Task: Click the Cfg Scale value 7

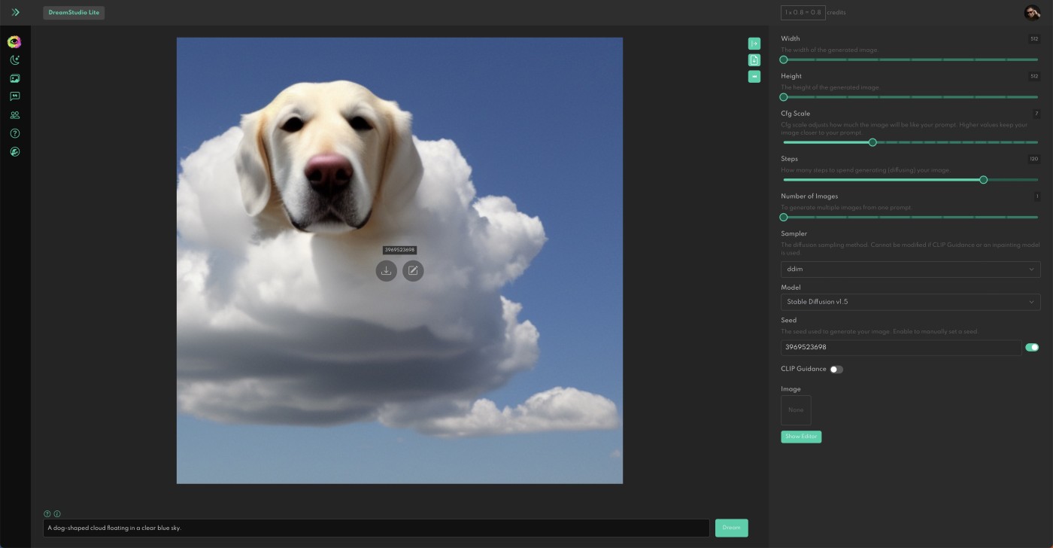Action: pos(1036,114)
